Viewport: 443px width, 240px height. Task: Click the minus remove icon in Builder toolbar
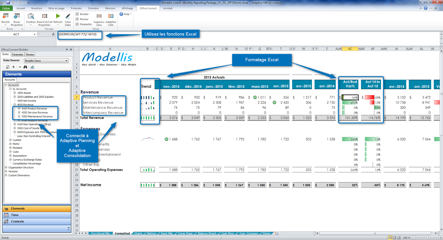20,67
